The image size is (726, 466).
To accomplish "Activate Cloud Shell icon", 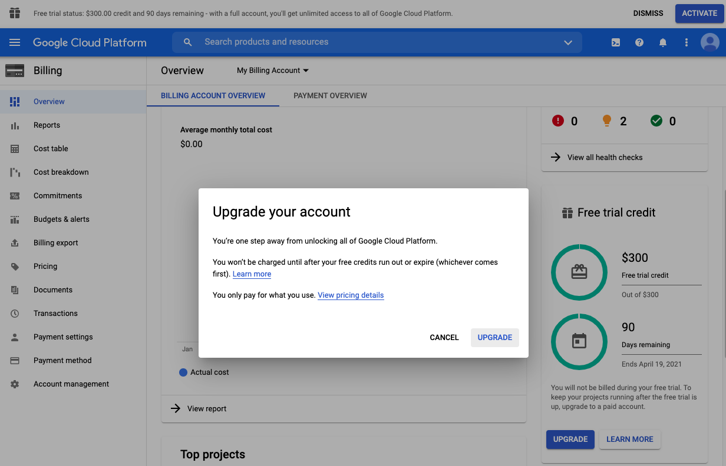I will (616, 42).
